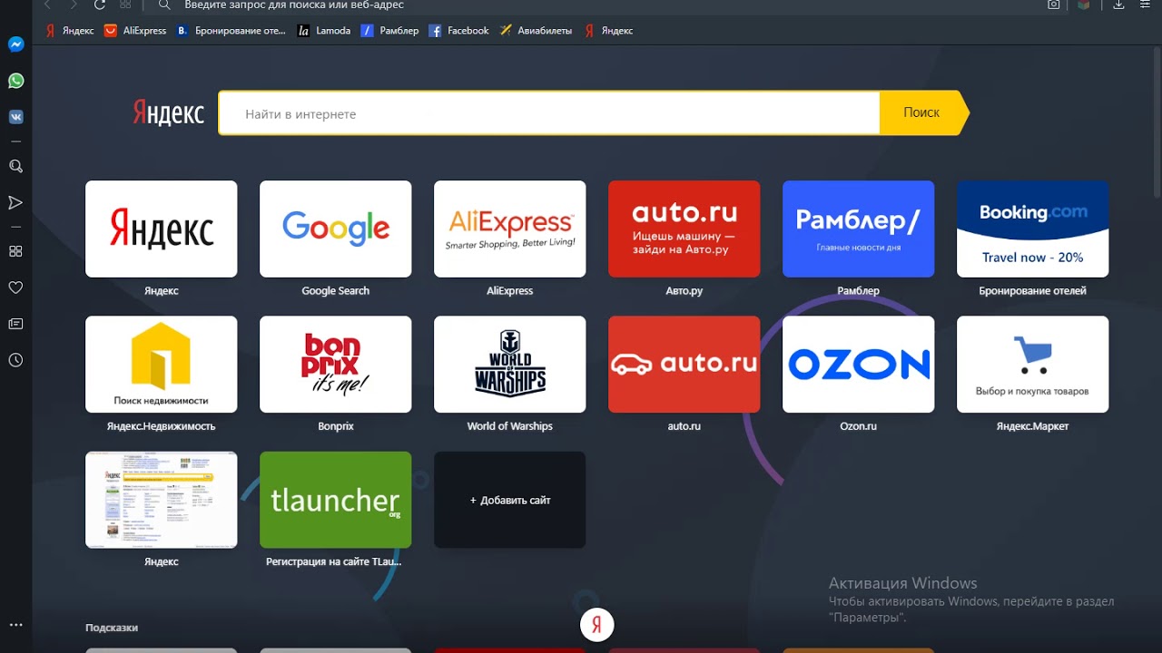Click the sidebar search magnifier icon
Image resolution: width=1162 pixels, height=653 pixels.
[15, 166]
